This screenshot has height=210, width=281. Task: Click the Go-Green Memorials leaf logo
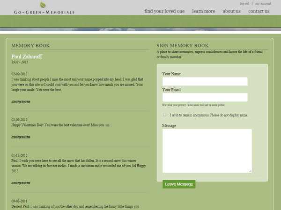pos(43,5)
